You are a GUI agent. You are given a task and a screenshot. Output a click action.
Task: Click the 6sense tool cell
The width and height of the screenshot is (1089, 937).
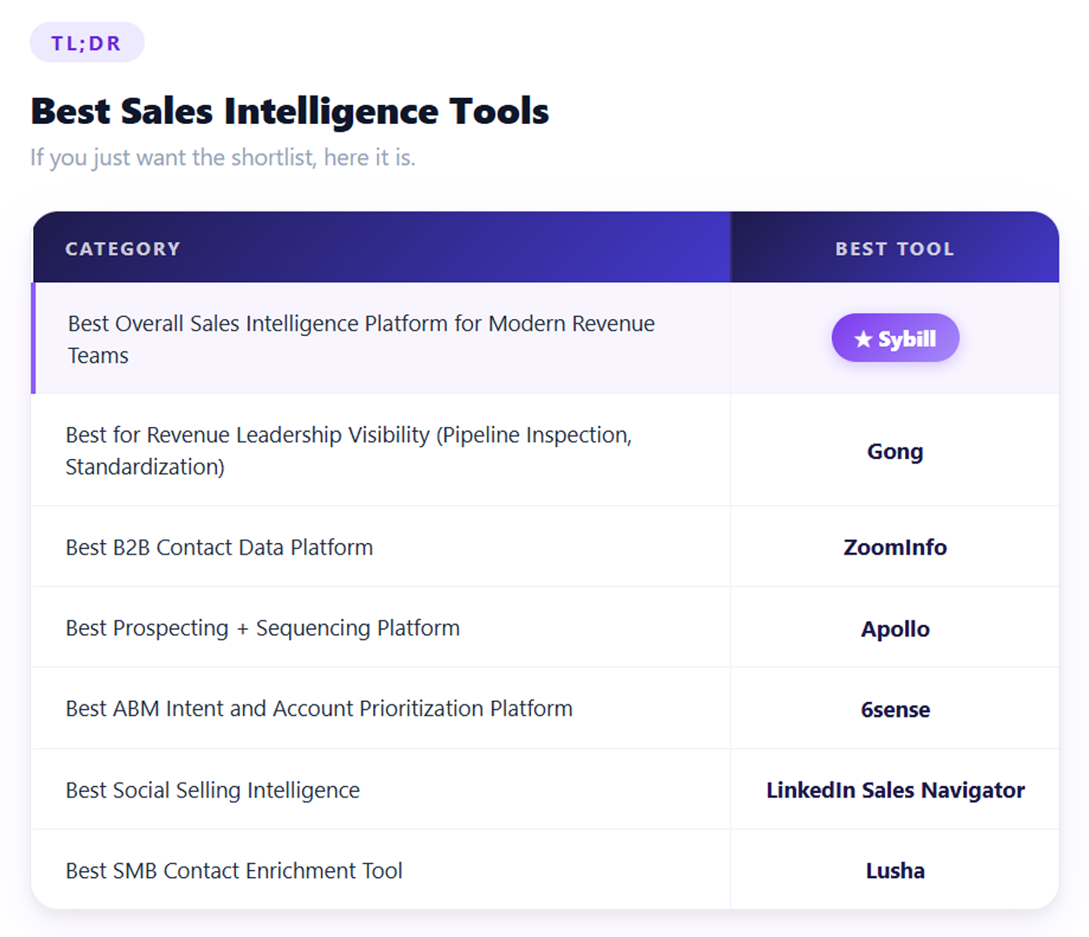point(895,708)
